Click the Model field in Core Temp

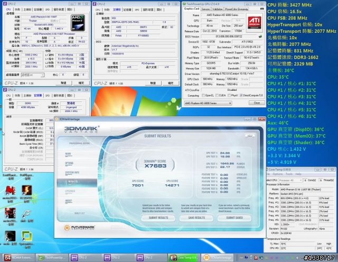306,190
